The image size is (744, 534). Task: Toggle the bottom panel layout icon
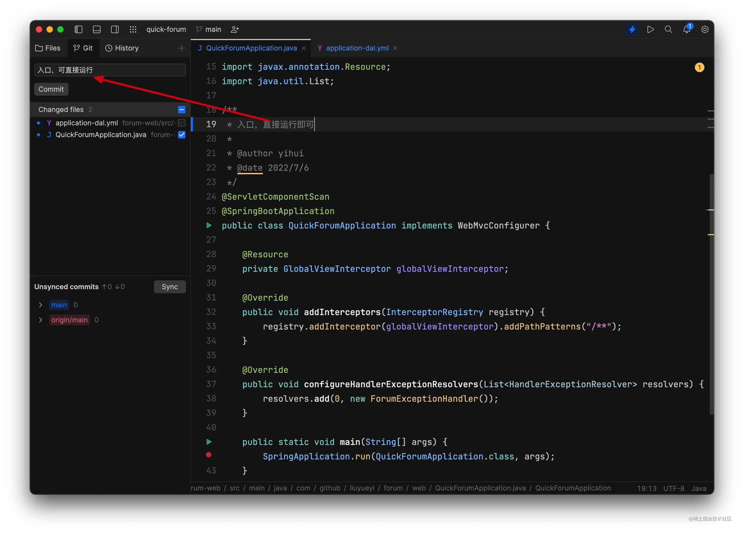[x=97, y=29]
